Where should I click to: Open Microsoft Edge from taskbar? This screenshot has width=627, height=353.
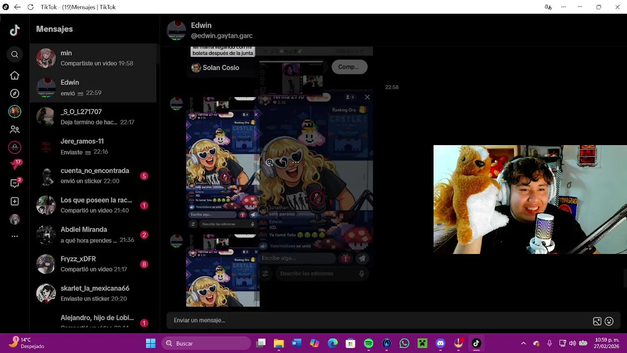pyautogui.click(x=333, y=343)
